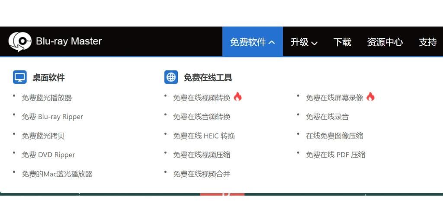443x216 pixels.
Task: Open the 免费蓝光播放器 link
Action: [47, 98]
